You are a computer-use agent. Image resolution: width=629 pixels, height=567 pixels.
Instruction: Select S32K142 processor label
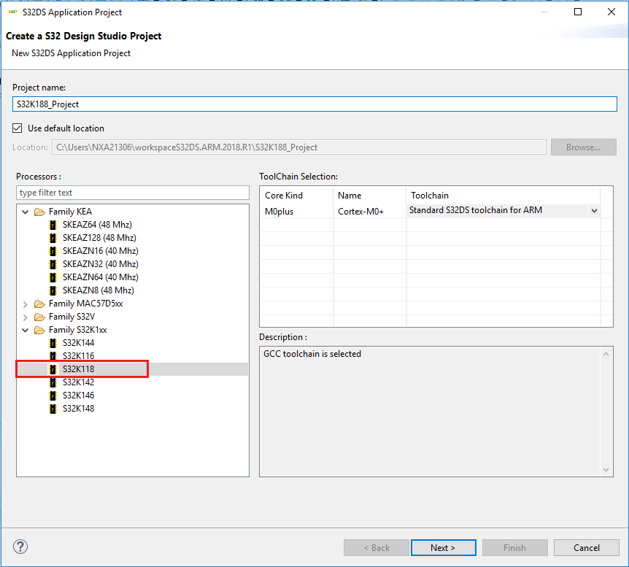pyautogui.click(x=78, y=382)
